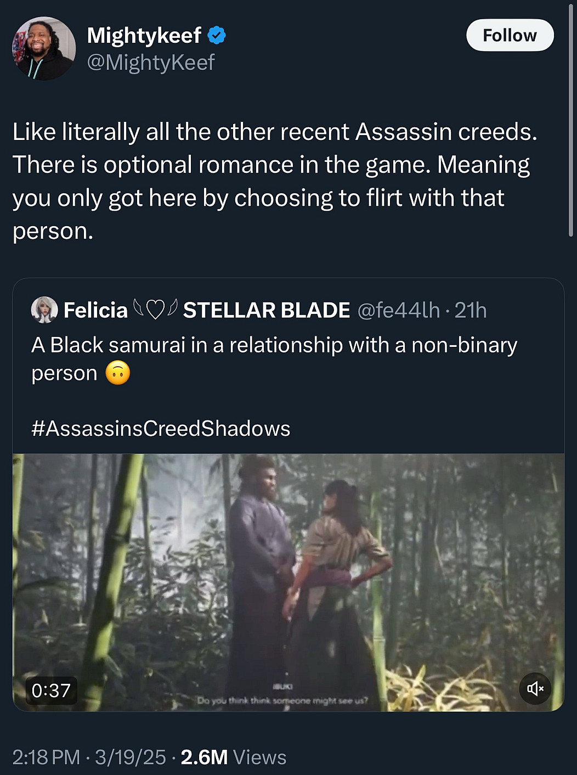Screen dimensions: 577x775
Task: Open the 2.6M Views count
Action: [x=234, y=757]
